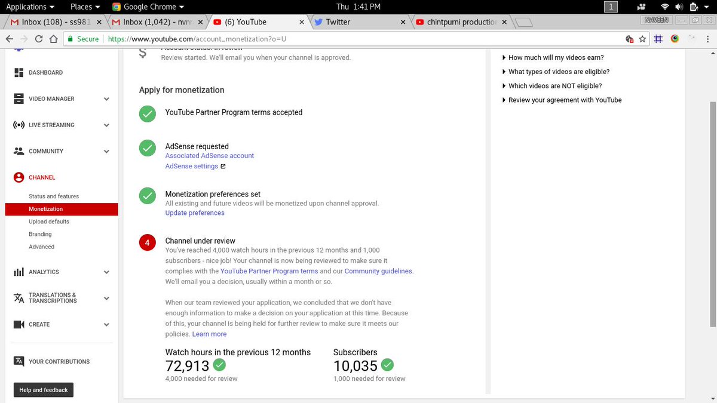The height and width of the screenshot is (403, 717).
Task: Expand the Community section chevron
Action: (x=106, y=152)
